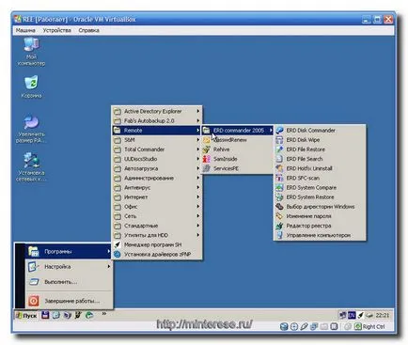Launch Rehive from Remote submenu
The width and height of the screenshot is (408, 345).
click(238, 149)
